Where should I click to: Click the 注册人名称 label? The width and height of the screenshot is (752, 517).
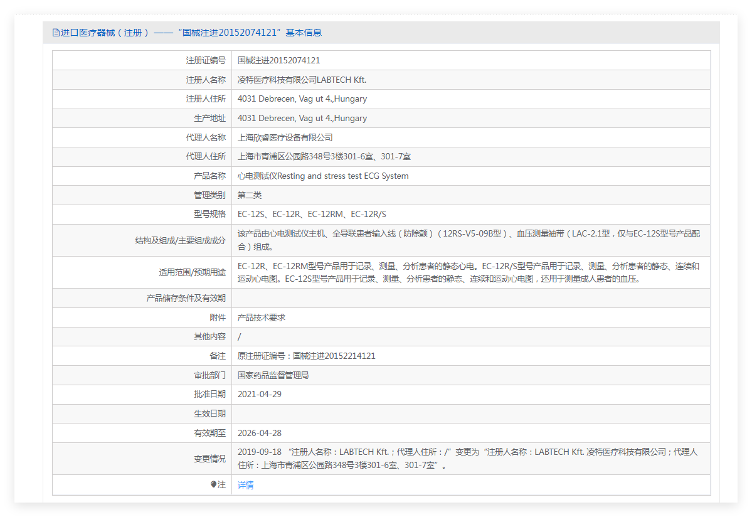click(206, 80)
